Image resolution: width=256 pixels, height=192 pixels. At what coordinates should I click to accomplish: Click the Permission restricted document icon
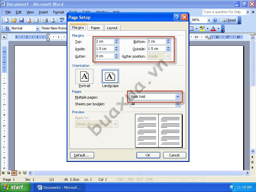tap(29, 20)
